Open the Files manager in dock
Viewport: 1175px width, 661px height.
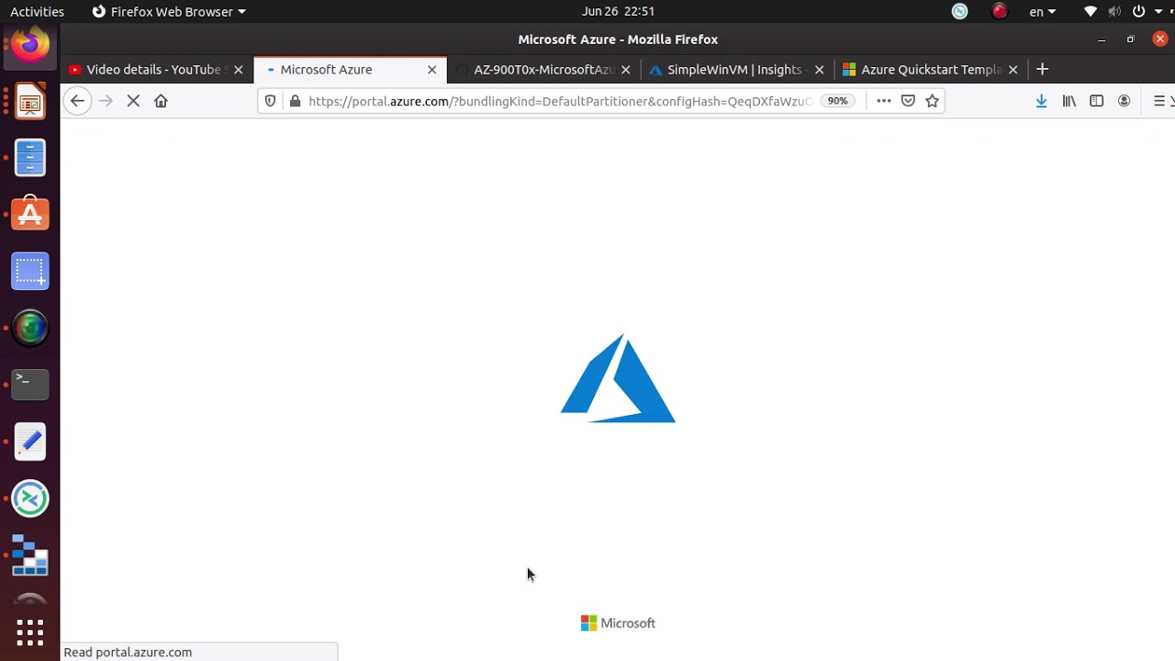pos(30,158)
